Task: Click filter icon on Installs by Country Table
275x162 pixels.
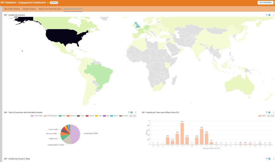Action: click(x=267, y=159)
